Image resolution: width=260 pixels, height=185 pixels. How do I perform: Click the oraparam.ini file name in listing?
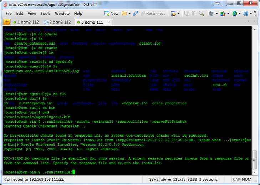[135, 103]
